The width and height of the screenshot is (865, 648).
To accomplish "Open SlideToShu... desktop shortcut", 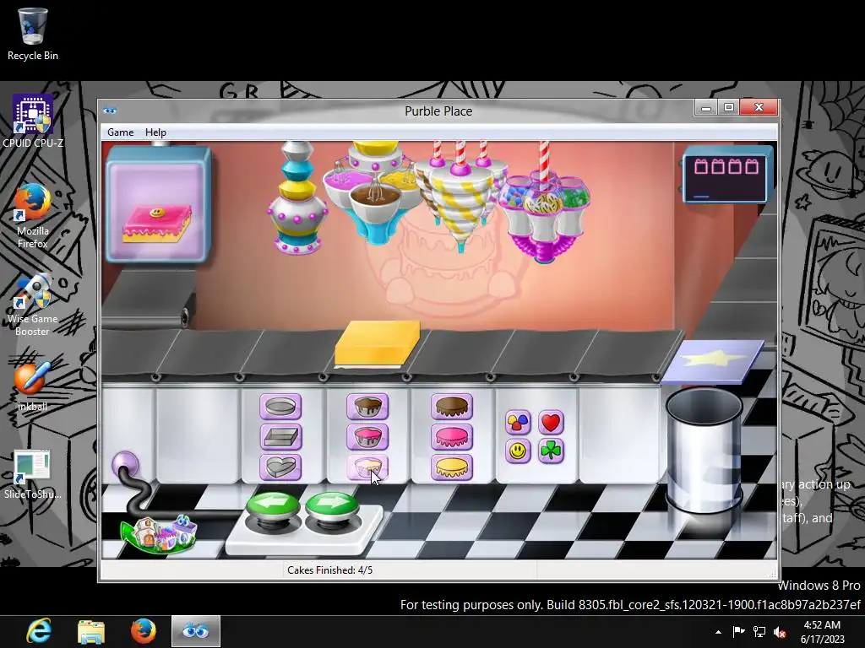I will [33, 475].
